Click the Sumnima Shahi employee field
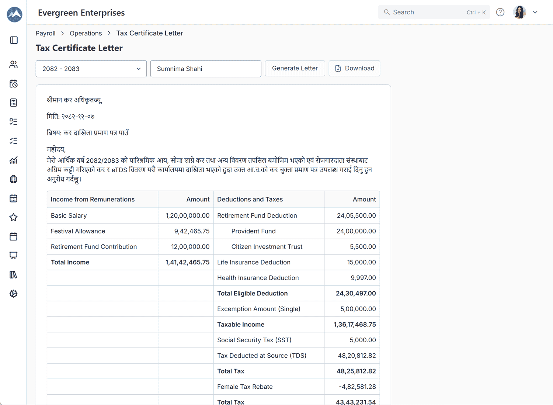Screen dimensions: 553x405 click(206, 69)
